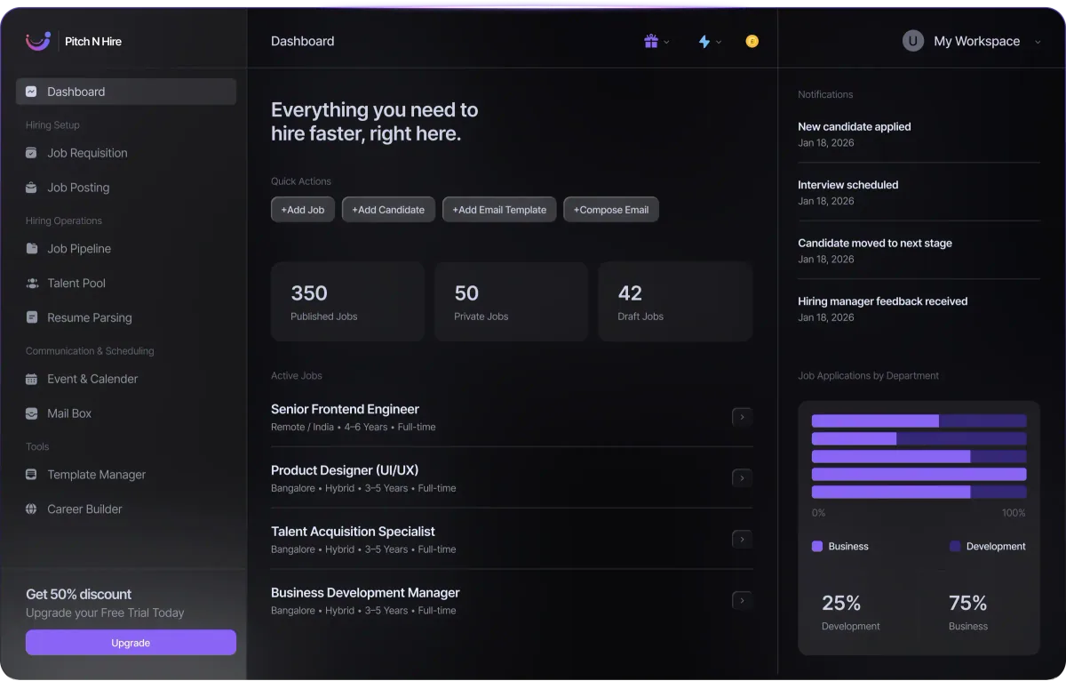
Task: Click the Event & Calender calendar icon
Action: 32,379
